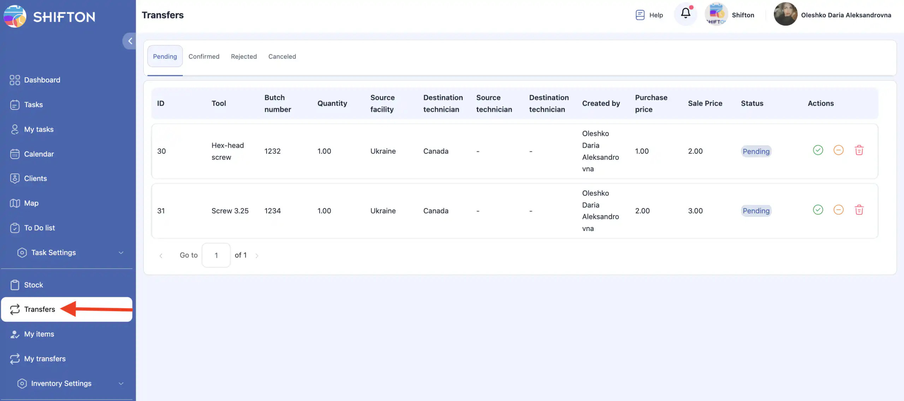
Task: Collapse sidebar with the arrow button
Action: click(x=130, y=41)
